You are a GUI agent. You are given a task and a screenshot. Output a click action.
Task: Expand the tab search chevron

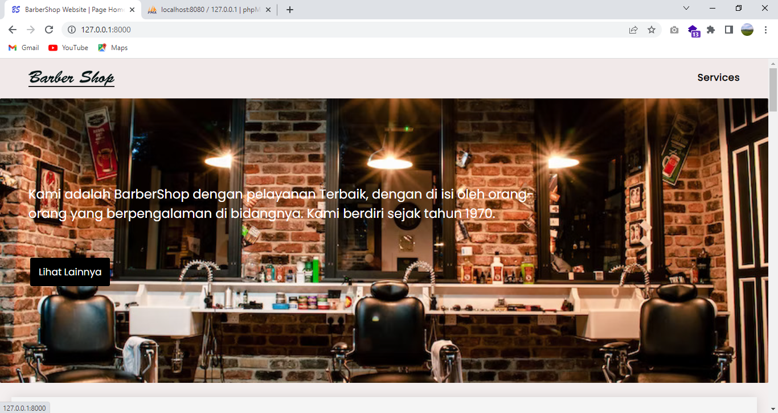point(686,9)
